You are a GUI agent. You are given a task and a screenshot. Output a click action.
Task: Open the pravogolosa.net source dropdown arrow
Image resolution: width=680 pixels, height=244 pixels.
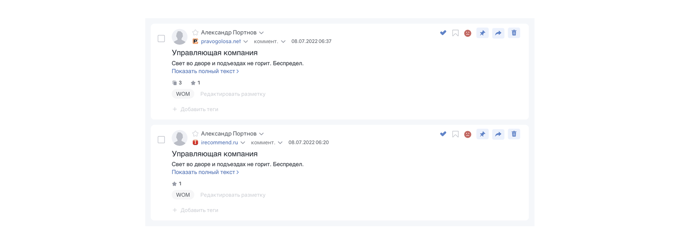click(x=246, y=42)
